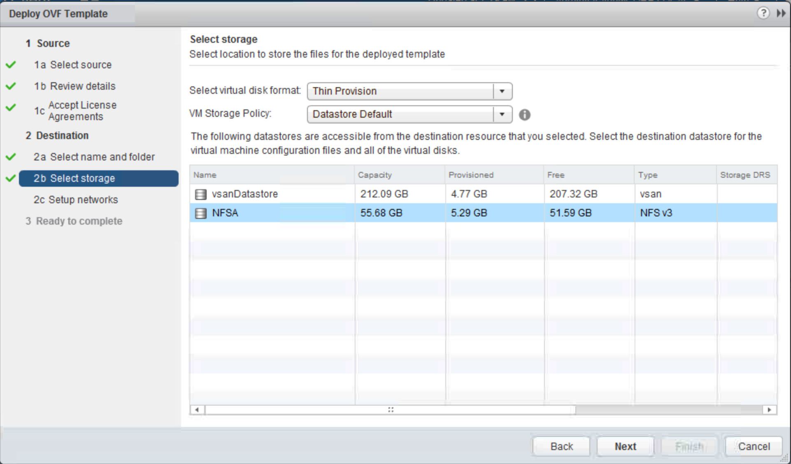Cancel the Deploy OVF Template wizard

coord(753,446)
